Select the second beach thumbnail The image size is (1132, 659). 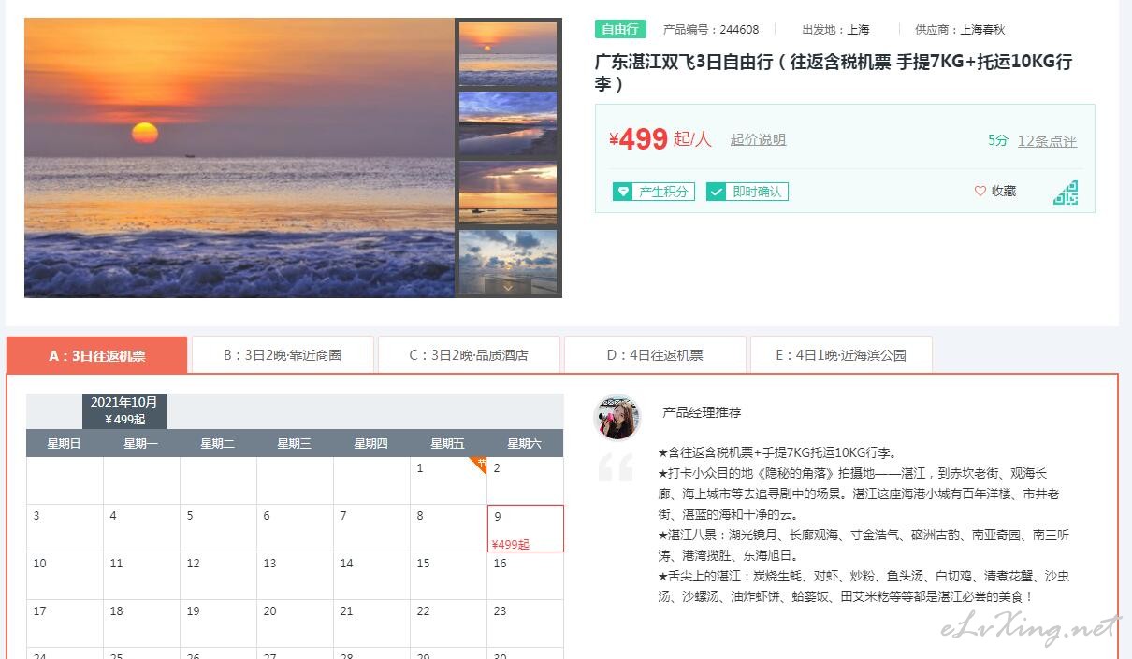pyautogui.click(x=508, y=122)
